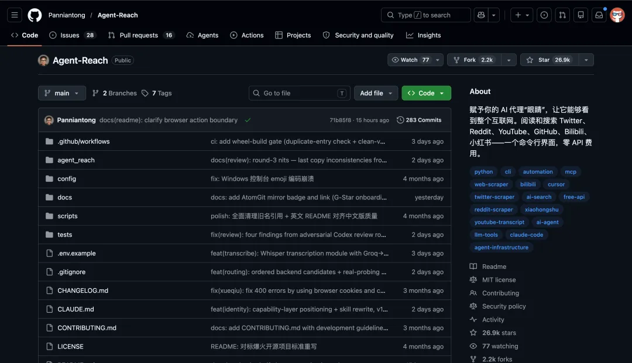Open the scripts folder

[67, 216]
